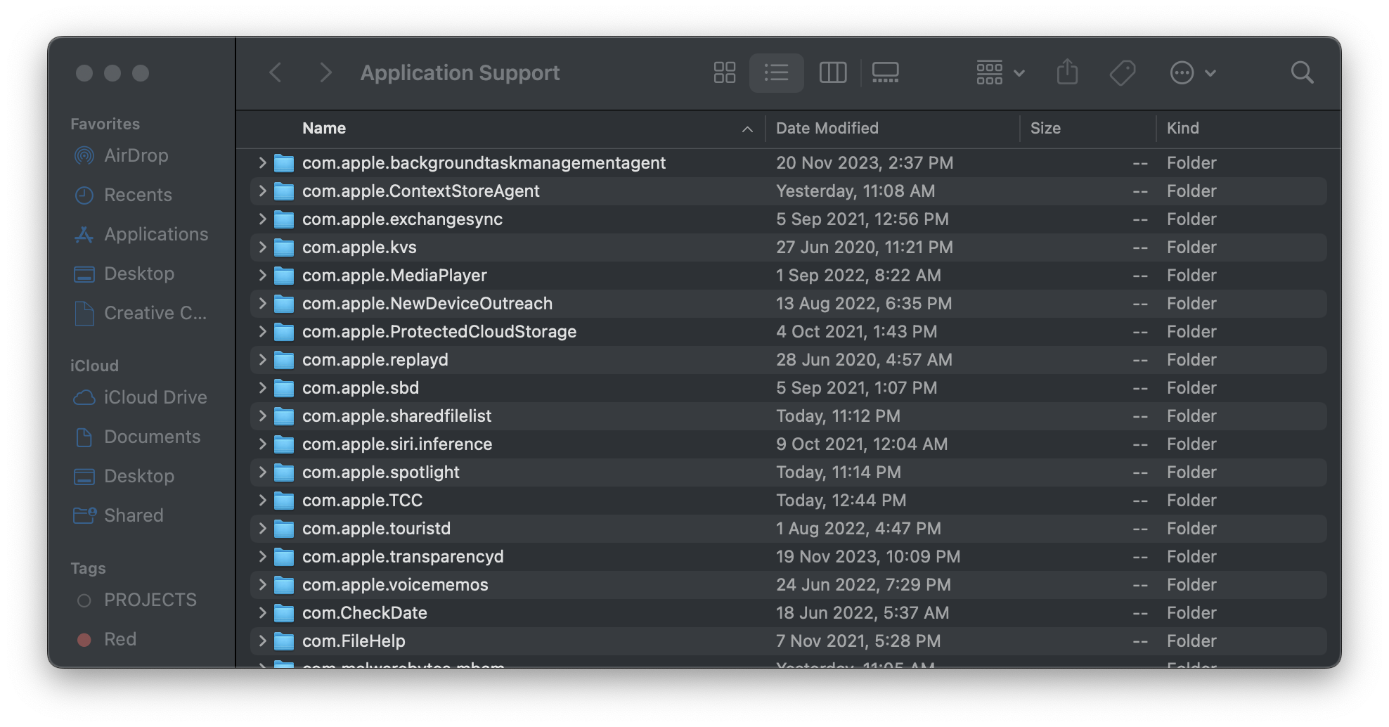Open AirDrop in the sidebar
This screenshot has height=727, width=1389.
coord(136,155)
